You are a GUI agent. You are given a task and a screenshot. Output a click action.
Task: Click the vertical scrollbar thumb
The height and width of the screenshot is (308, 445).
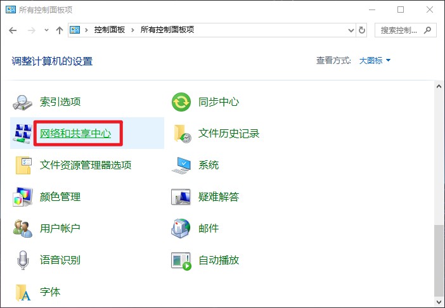439,260
